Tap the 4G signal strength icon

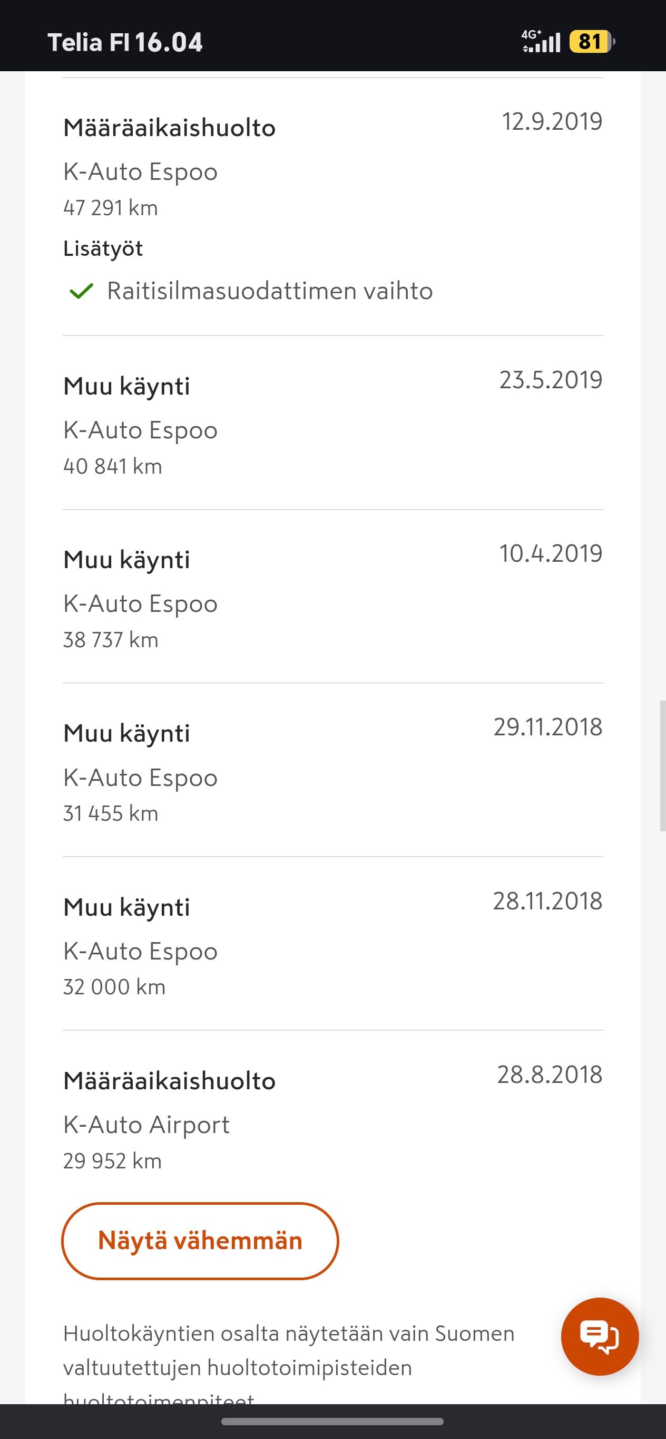(541, 41)
